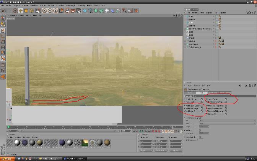This screenshot has width=257, height=161.
Task: Toggle Visible from Rays checkbox
Action: point(202,108)
